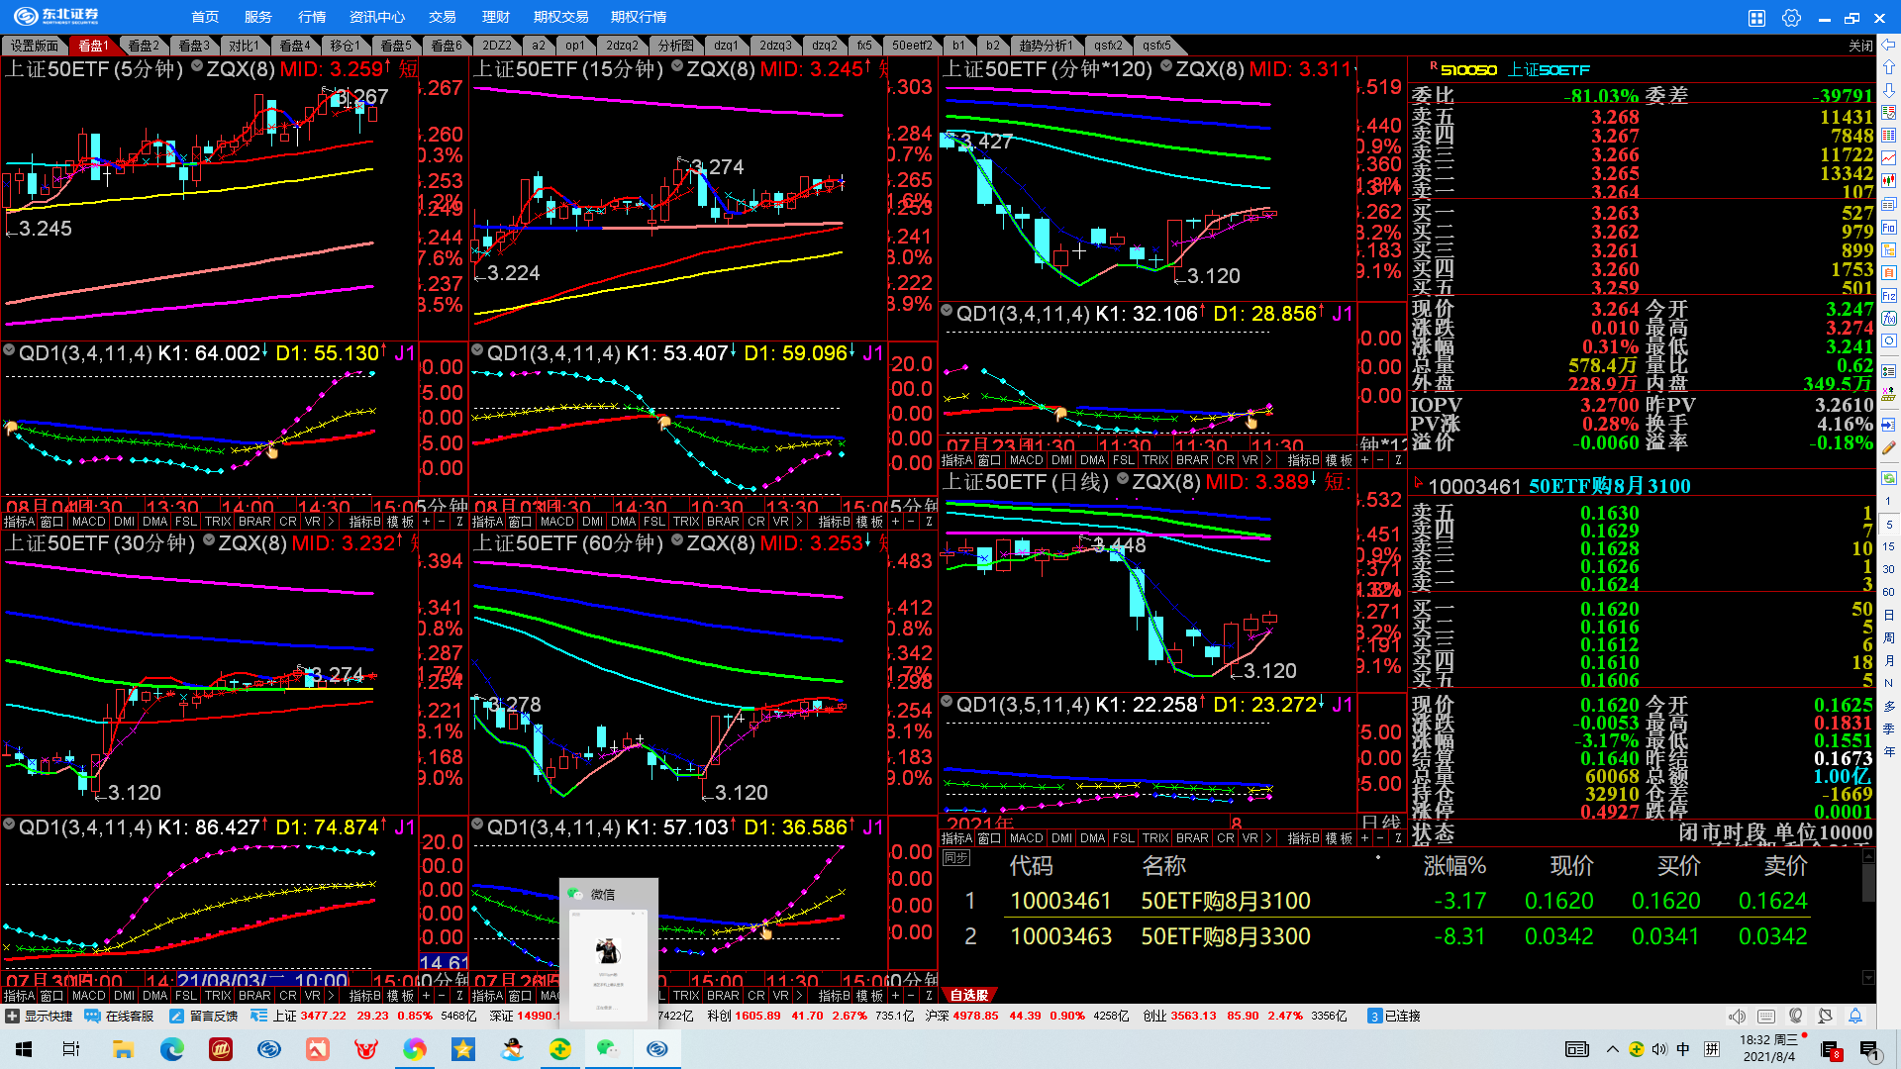The height and width of the screenshot is (1069, 1901).
Task: Switch to the 日 daily period
Action: pyautogui.click(x=1889, y=615)
